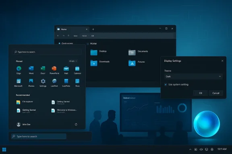Open the pinned Calendar app
This screenshot has height=154, width=232.
pos(77,69)
